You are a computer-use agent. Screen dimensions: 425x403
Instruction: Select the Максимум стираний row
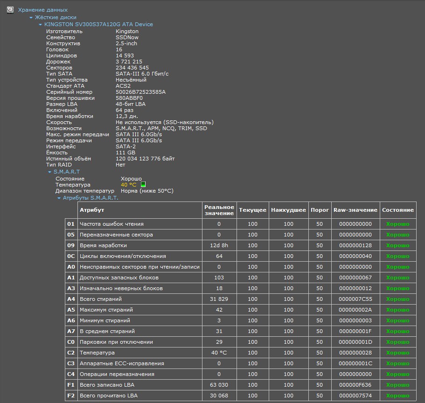(241, 310)
